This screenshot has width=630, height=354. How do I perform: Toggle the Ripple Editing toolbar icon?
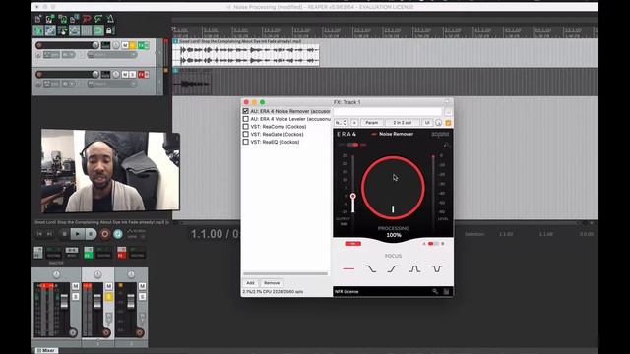[62, 30]
